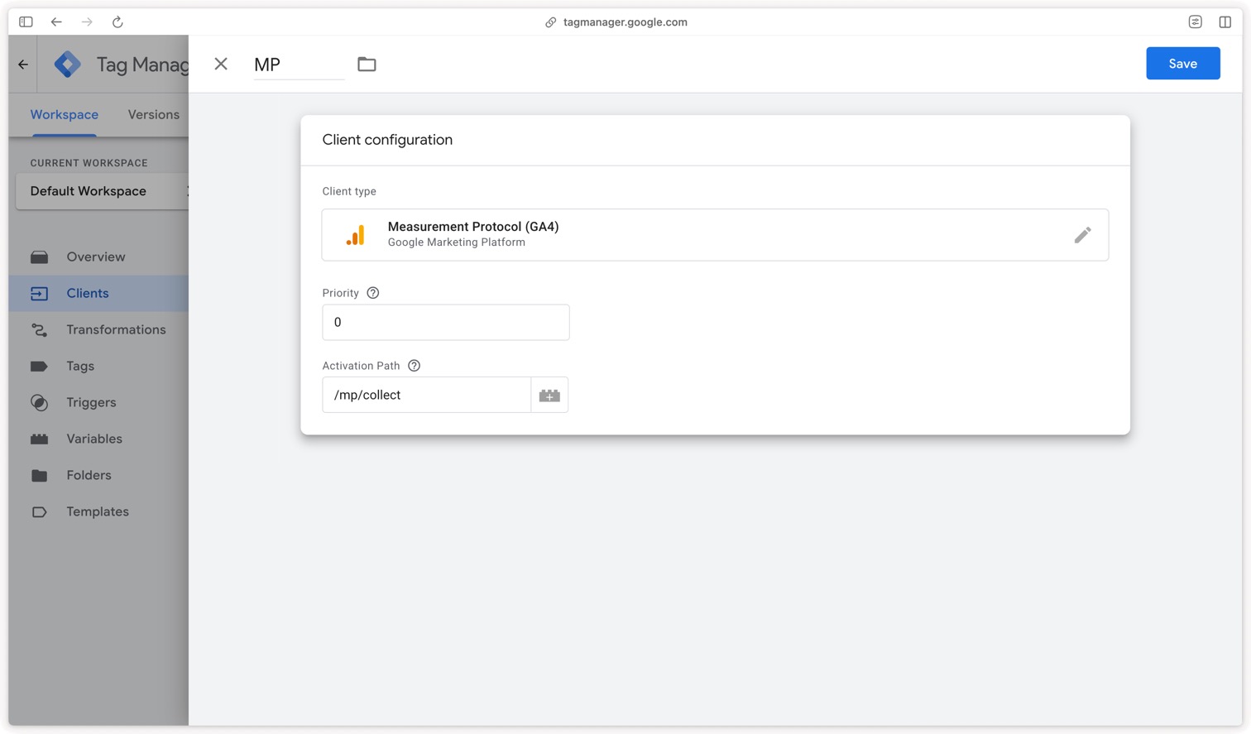Open Tags in the sidebar
The width and height of the screenshot is (1251, 734).
point(98,366)
